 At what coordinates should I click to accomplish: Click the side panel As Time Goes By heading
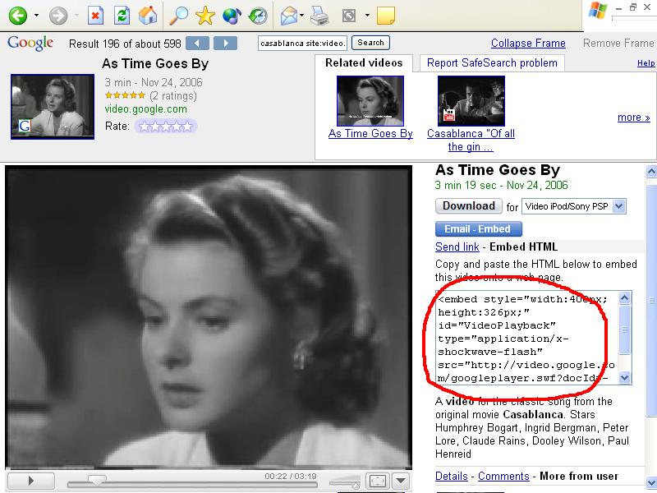click(x=498, y=170)
